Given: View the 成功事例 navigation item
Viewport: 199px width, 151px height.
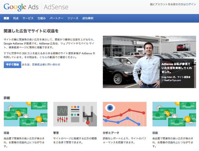Looking at the screenshot, I should tap(88, 18).
